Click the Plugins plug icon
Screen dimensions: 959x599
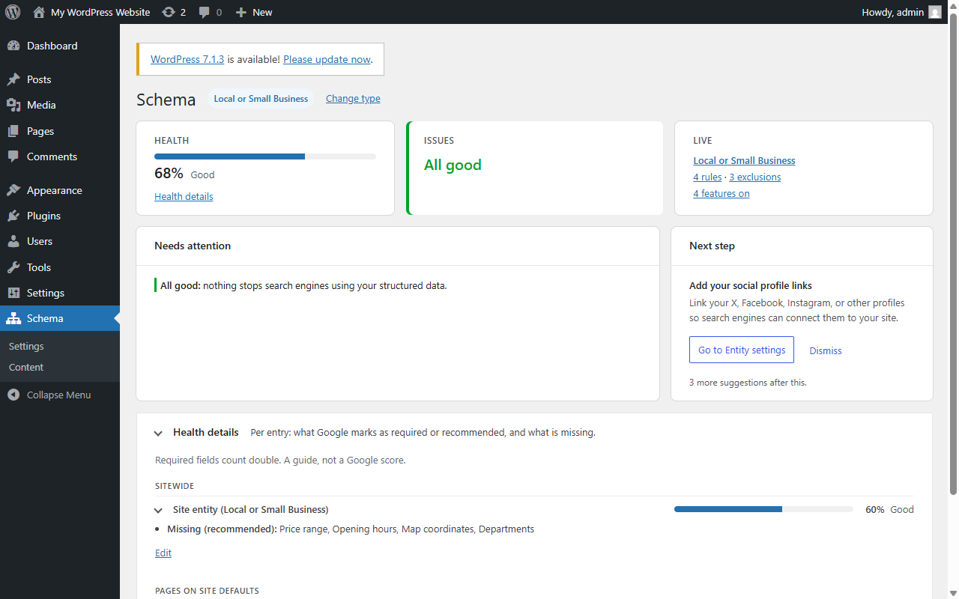tap(13, 216)
